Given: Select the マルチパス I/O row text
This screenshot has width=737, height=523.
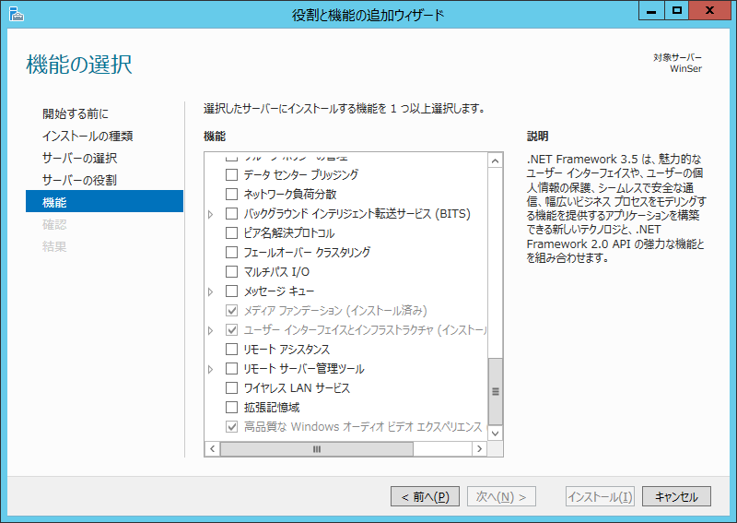Looking at the screenshot, I should coord(276,271).
